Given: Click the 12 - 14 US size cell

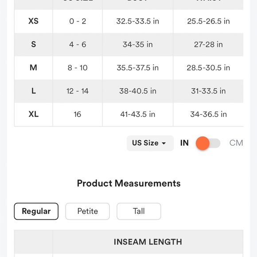Looking at the screenshot, I should point(78,91).
